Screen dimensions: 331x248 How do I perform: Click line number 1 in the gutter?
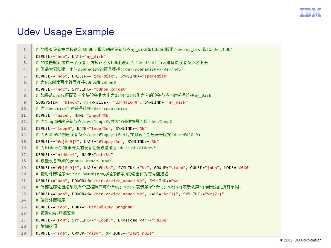pyautogui.click(x=26, y=50)
